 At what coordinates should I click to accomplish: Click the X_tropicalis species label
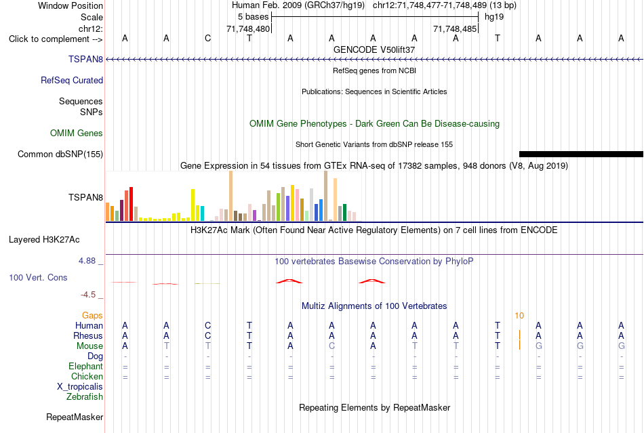[x=80, y=387]
